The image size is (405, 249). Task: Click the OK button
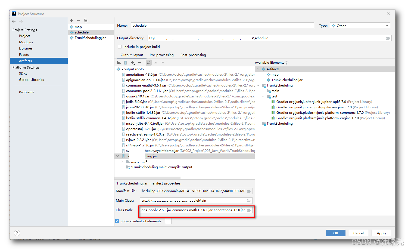tap(335, 233)
